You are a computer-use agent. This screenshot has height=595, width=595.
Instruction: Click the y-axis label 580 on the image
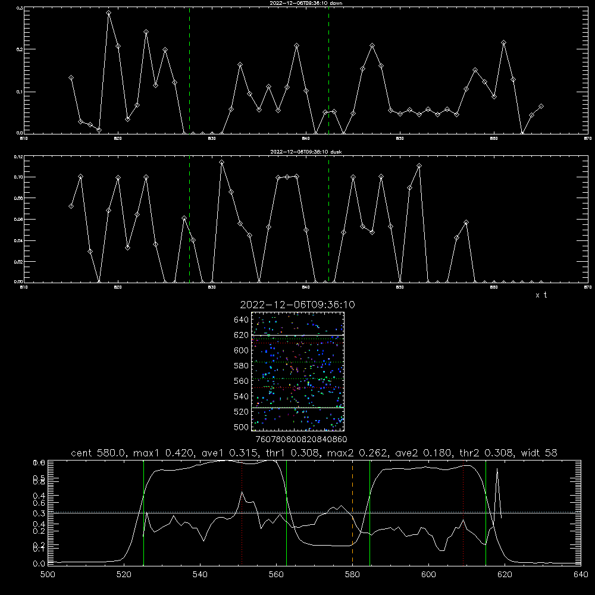coord(241,366)
